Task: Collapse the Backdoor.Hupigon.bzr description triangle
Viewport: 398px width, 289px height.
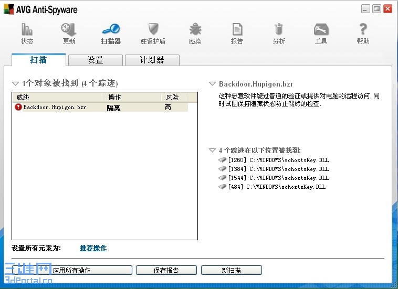Action: coord(212,84)
